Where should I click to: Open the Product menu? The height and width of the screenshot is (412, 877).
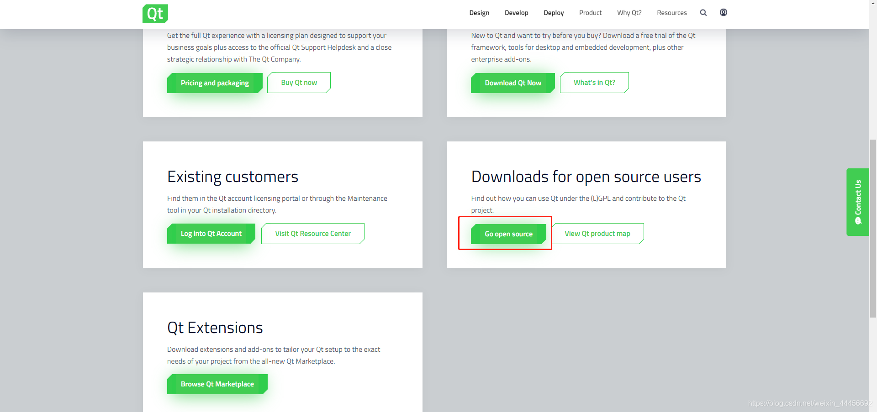(591, 13)
